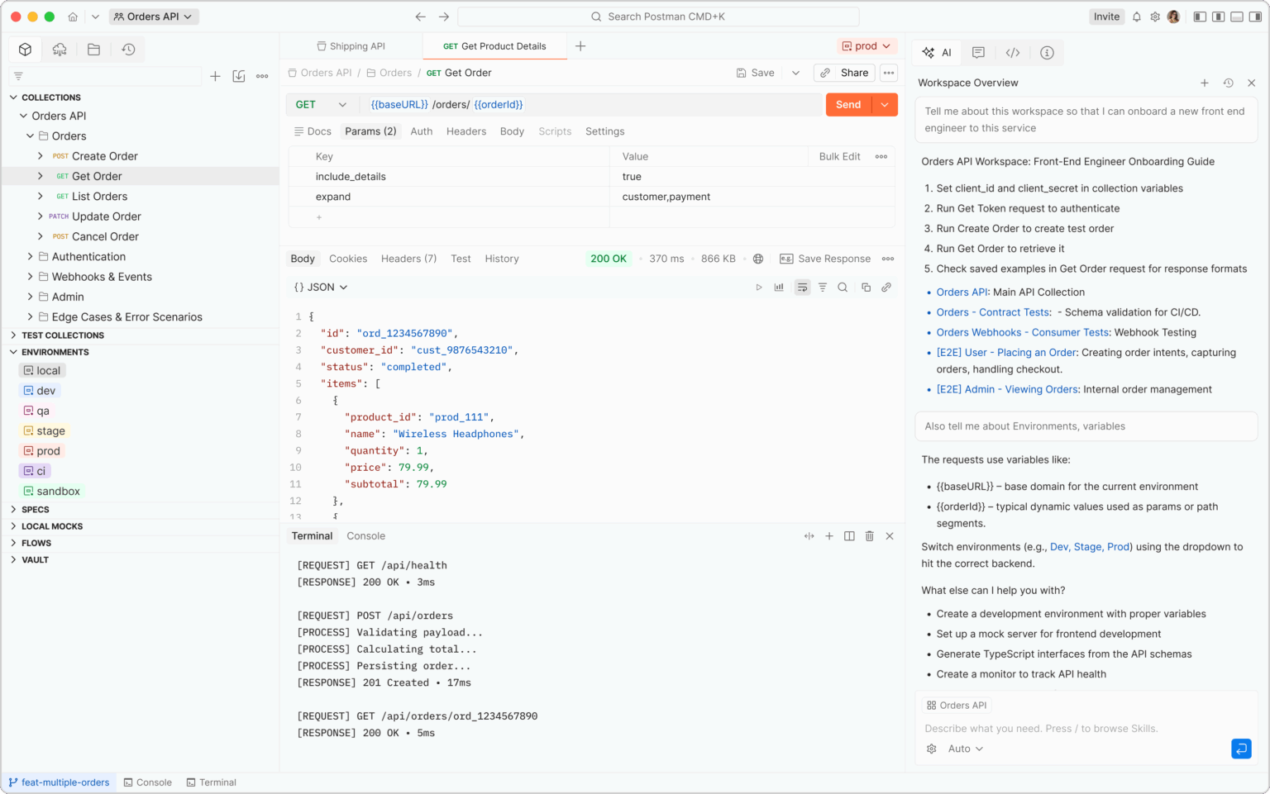Click Bulk Edit in params table
Image resolution: width=1270 pixels, height=794 pixels.
[x=840, y=156]
